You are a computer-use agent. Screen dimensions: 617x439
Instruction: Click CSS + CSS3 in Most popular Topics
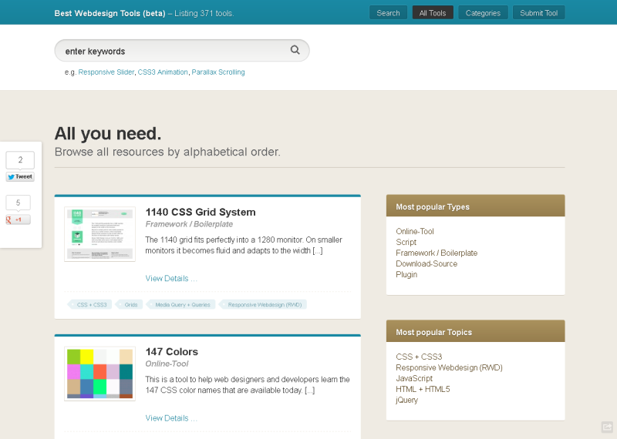(419, 357)
